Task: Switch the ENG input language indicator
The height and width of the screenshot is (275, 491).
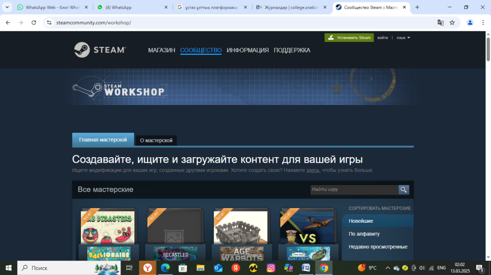Action: pos(442,268)
